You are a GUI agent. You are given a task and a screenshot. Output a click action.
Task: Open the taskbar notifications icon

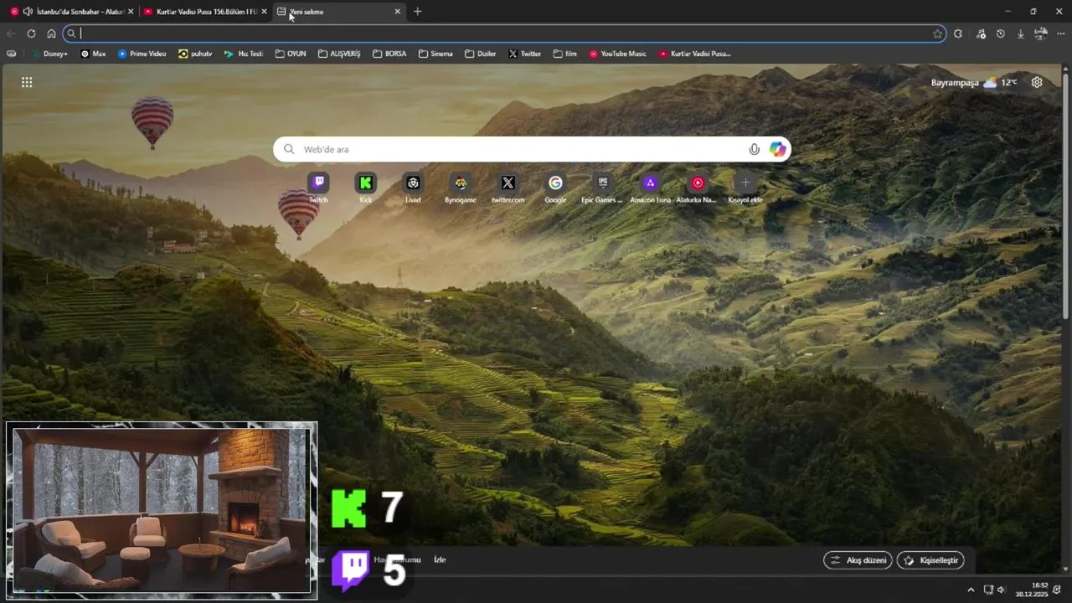(x=1057, y=590)
